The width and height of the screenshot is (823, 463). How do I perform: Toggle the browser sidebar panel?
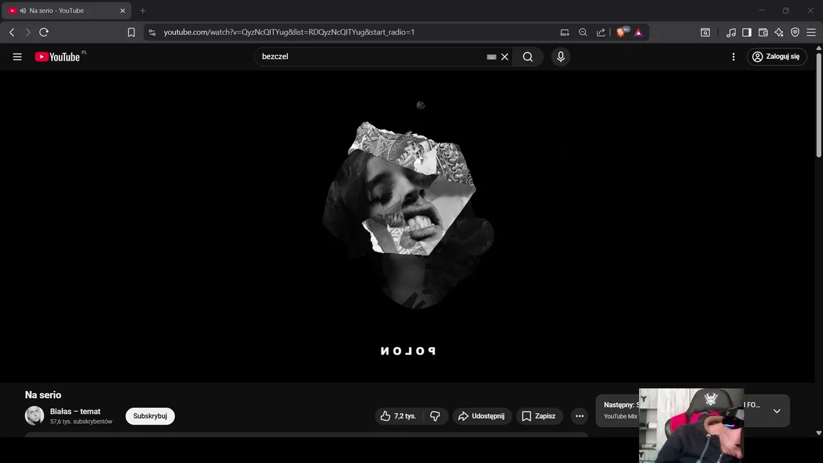tap(746, 32)
